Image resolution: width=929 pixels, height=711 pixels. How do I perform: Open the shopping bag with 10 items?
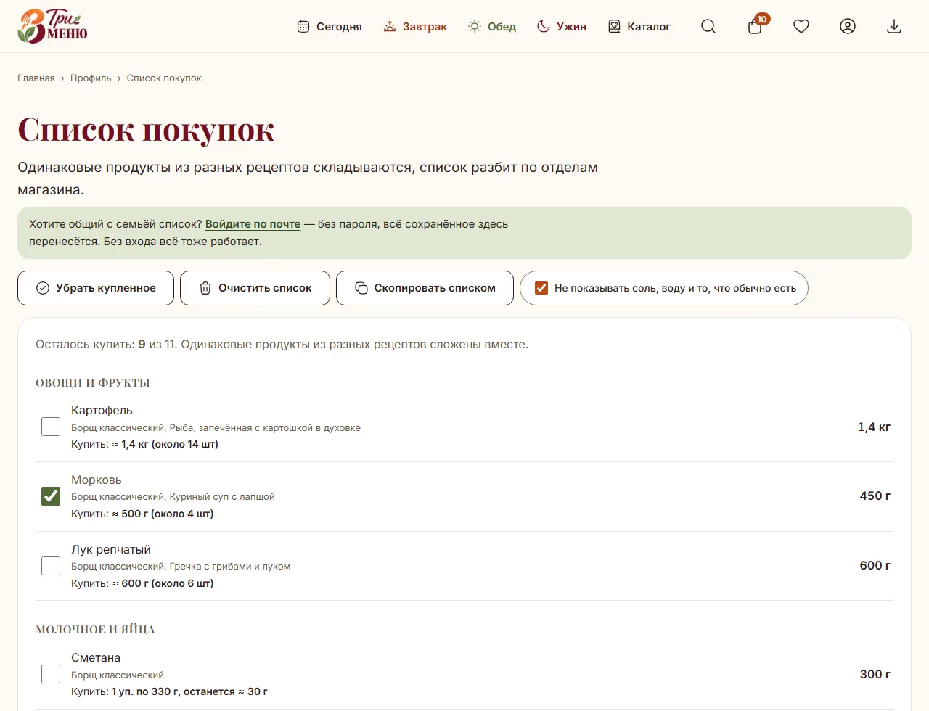pos(756,26)
